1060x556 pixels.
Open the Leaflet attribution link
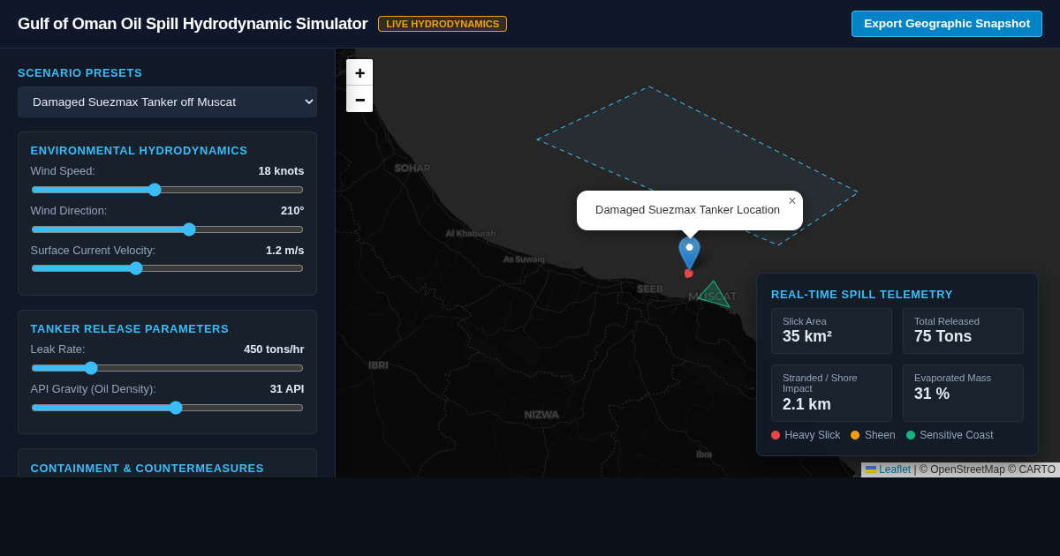[895, 470]
